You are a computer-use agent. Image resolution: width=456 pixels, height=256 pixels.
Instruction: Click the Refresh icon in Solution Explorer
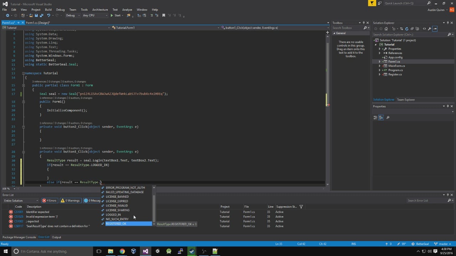click(x=407, y=29)
